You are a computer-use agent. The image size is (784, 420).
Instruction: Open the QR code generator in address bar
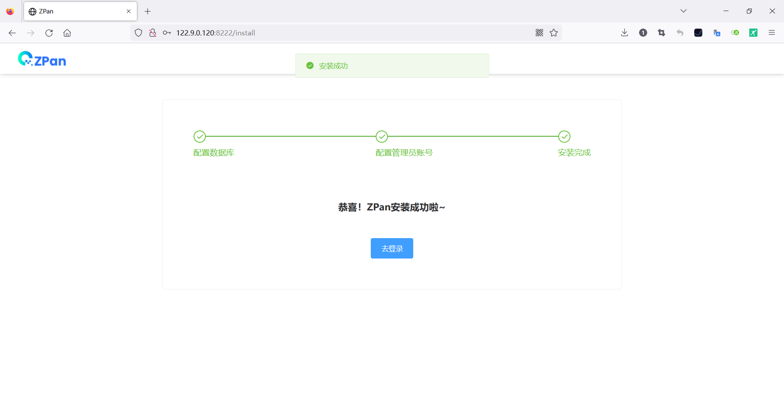(x=539, y=33)
